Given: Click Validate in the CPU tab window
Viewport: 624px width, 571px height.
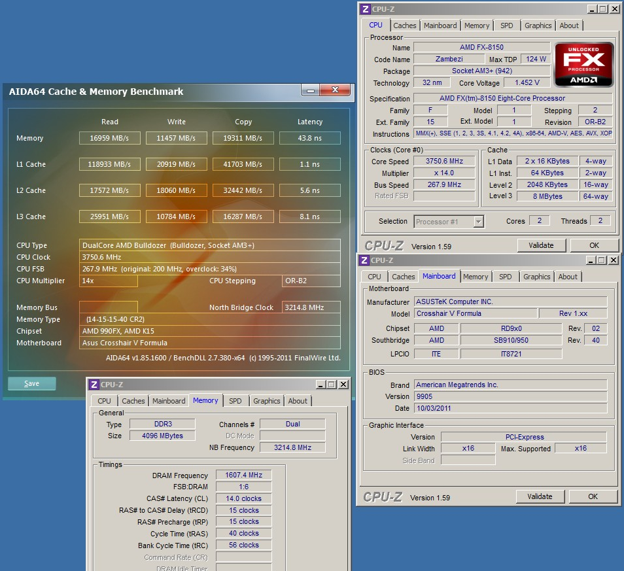Looking at the screenshot, I should (541, 245).
